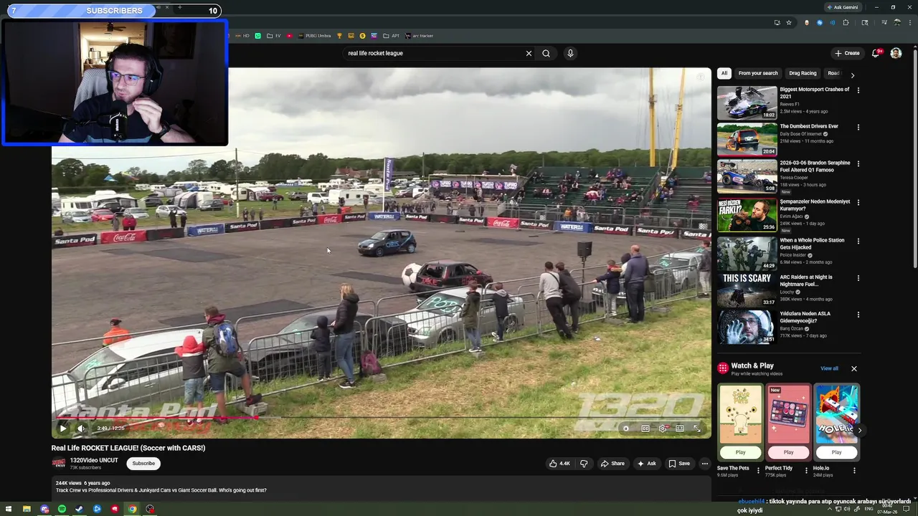The width and height of the screenshot is (918, 516).
Task: Play the 'Hole.io' game
Action: pyautogui.click(x=836, y=452)
